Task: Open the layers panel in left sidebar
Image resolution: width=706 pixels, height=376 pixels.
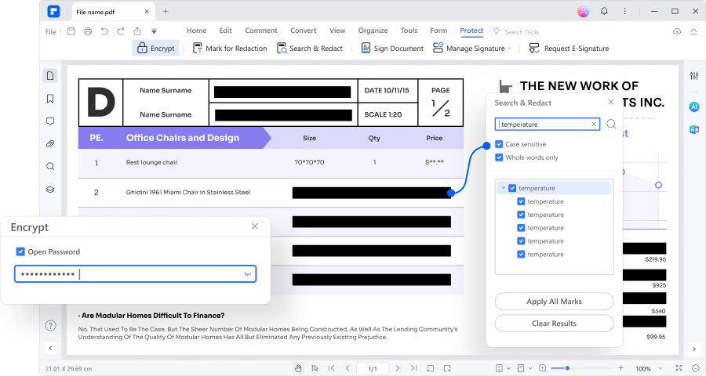Action: pyautogui.click(x=50, y=190)
